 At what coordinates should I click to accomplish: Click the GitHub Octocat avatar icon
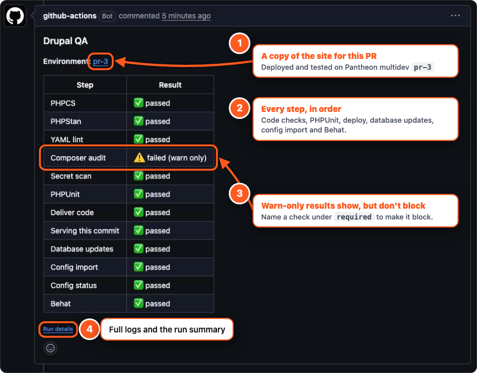15,16
